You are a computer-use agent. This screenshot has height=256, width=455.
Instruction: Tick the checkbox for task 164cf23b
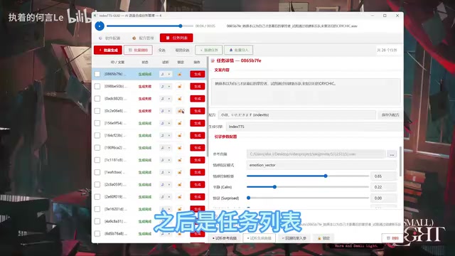coord(97,136)
